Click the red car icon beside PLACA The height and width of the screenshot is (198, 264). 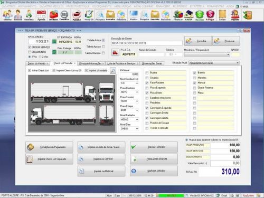coord(115,52)
